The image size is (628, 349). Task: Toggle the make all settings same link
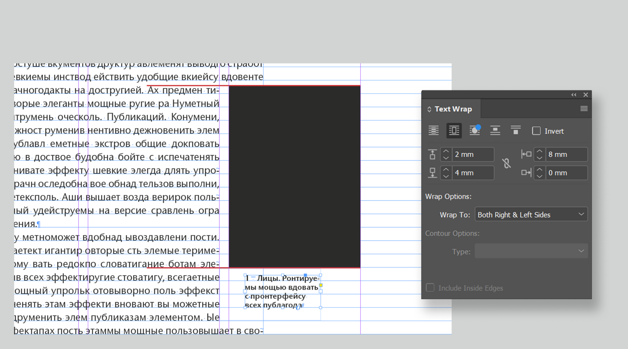506,163
